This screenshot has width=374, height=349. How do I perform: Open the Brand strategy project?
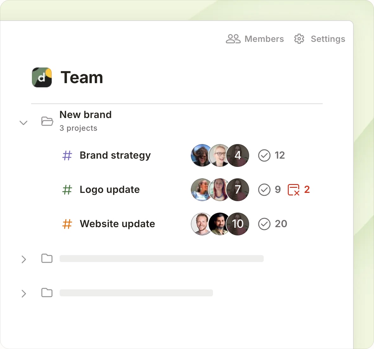(x=115, y=155)
